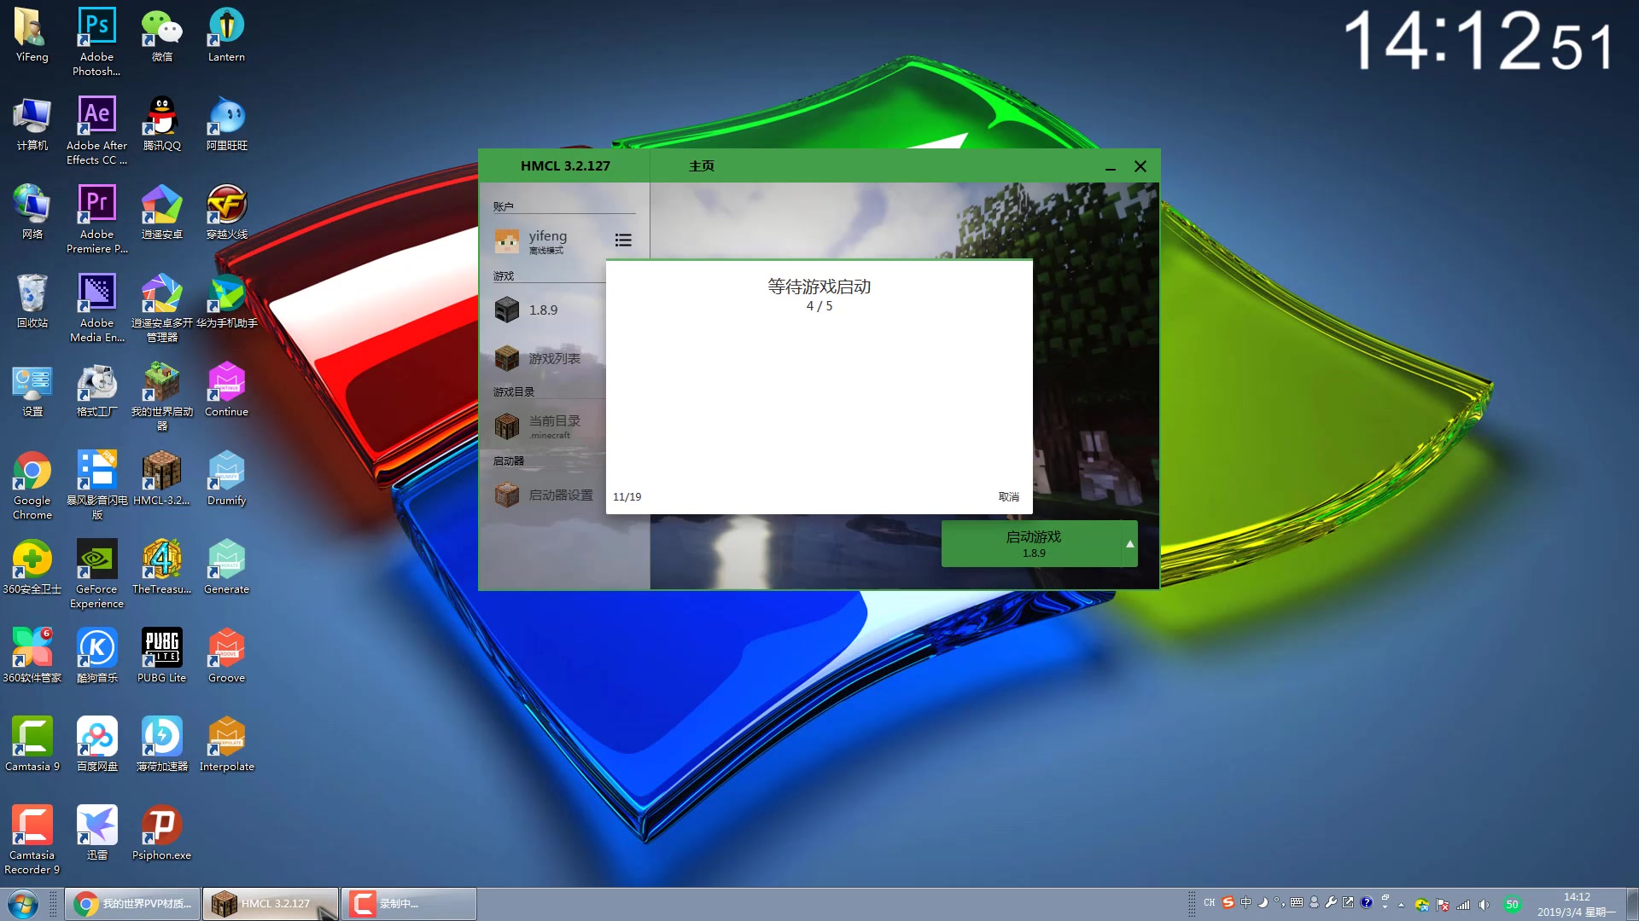Open the taskbar clock date display
Viewport: 1639px width, 921px height.
click(x=1576, y=904)
